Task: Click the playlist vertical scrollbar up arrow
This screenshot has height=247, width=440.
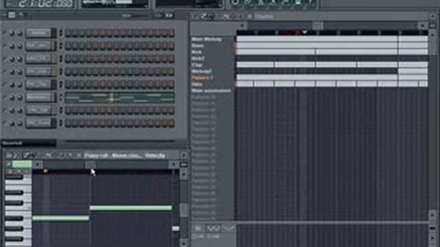Action: pyautogui.click(x=432, y=34)
